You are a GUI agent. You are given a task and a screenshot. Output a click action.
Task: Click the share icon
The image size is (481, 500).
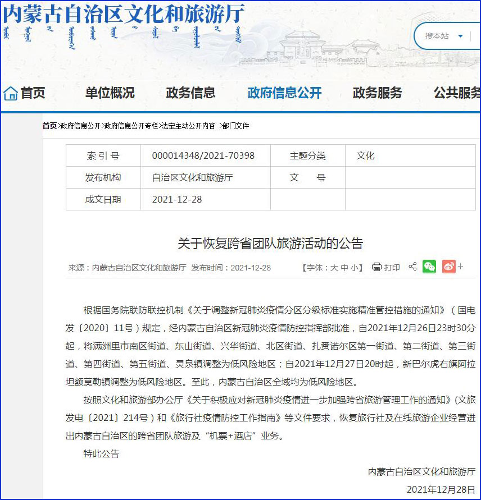click(x=412, y=267)
